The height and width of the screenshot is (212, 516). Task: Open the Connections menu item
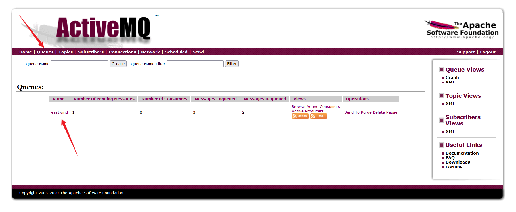click(x=122, y=52)
